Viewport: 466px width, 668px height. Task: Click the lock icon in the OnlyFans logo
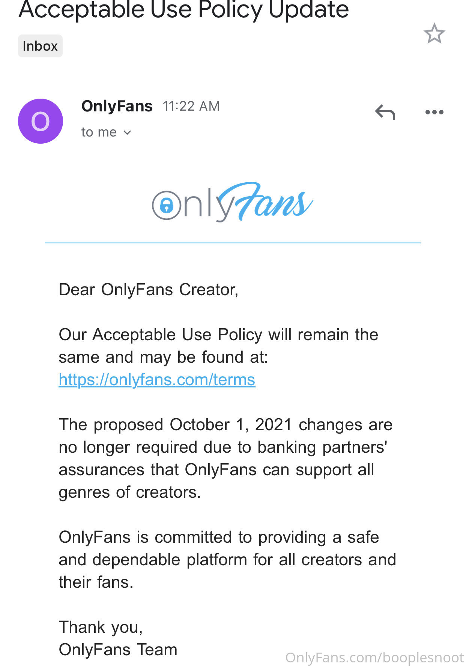pos(167,205)
